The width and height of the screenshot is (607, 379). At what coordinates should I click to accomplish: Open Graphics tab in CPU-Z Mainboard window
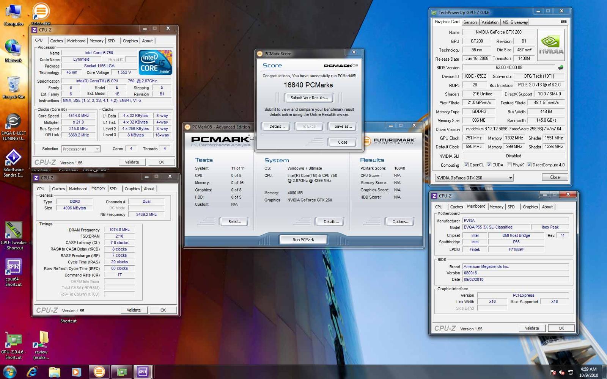(530, 207)
